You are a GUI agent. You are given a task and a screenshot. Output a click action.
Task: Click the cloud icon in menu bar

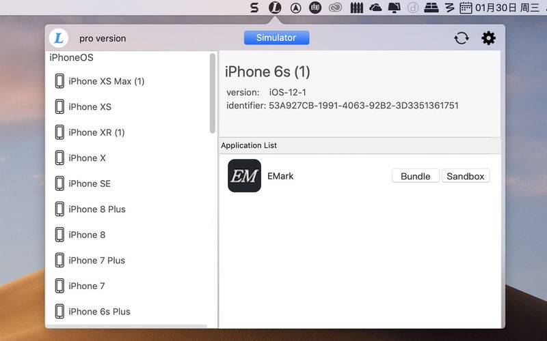pyautogui.click(x=375, y=8)
